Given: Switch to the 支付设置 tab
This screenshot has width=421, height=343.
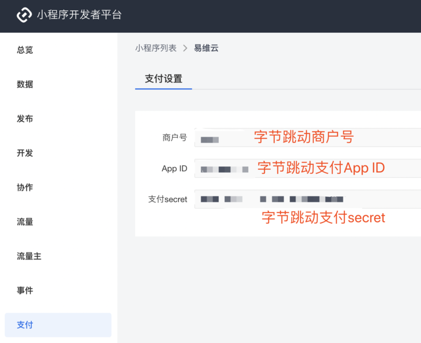Looking at the screenshot, I should [x=164, y=79].
